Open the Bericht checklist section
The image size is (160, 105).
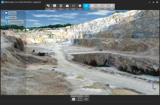pyautogui.click(x=74, y=7)
